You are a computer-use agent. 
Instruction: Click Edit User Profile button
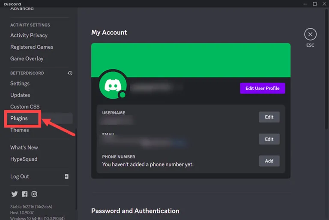(x=262, y=88)
